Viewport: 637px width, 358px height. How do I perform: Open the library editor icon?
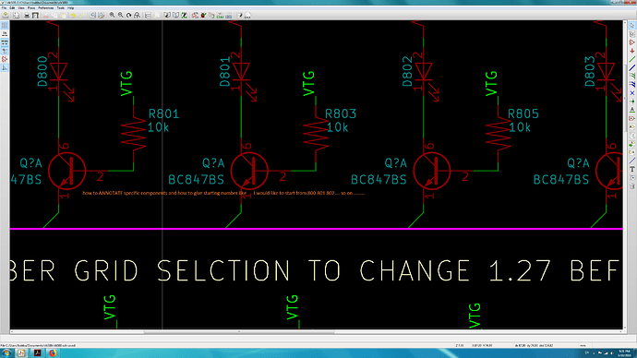pyautogui.click(x=166, y=16)
